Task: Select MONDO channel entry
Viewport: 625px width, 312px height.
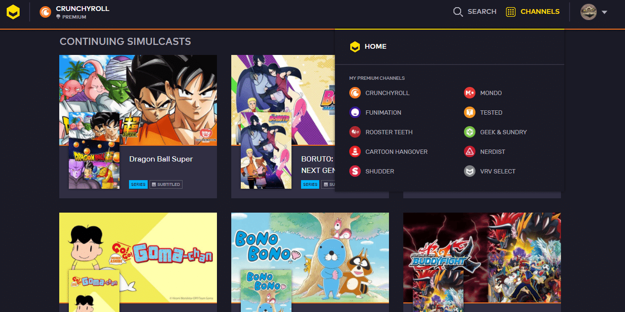Action: tap(491, 93)
